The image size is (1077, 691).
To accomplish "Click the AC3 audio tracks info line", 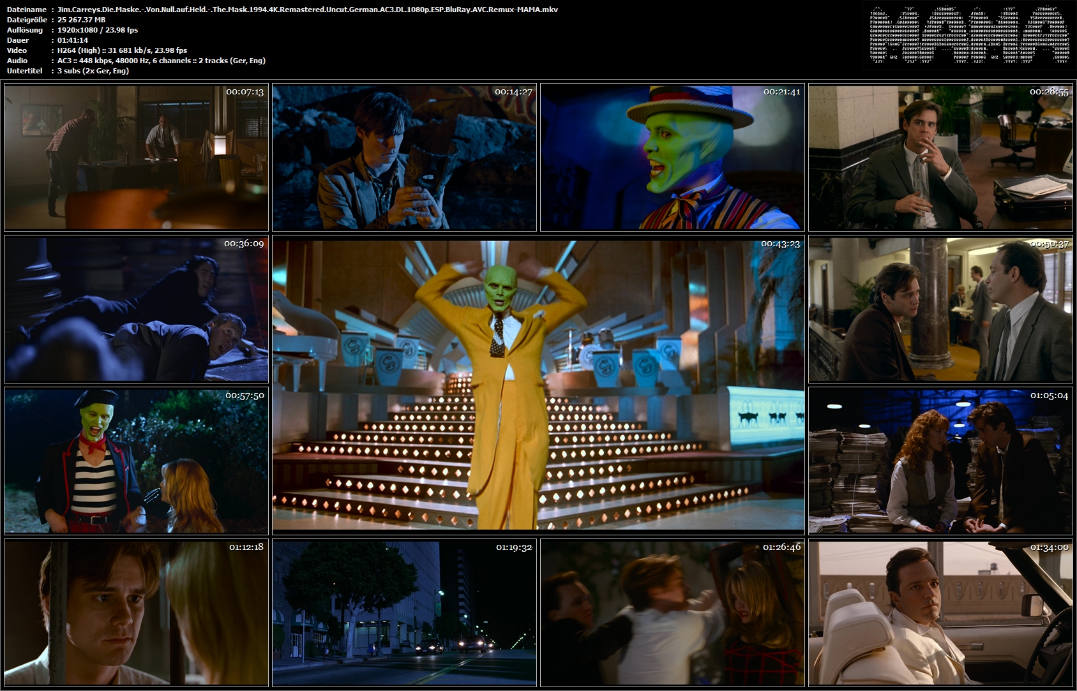I will pyautogui.click(x=162, y=61).
